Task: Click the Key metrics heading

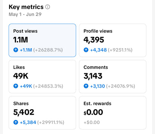Action: 26,7
